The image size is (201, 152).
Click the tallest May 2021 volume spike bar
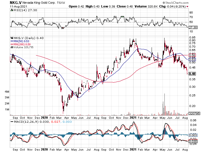coord(164,104)
